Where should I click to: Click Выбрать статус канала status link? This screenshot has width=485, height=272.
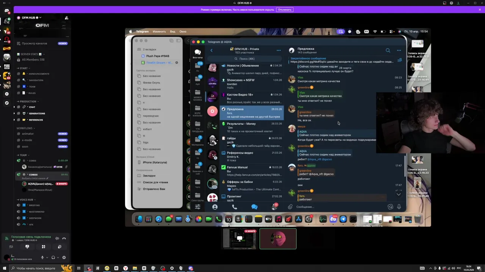point(35,178)
